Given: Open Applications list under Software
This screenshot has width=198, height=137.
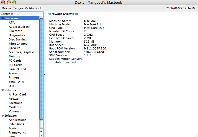Looking at the screenshot, I should (17, 120).
